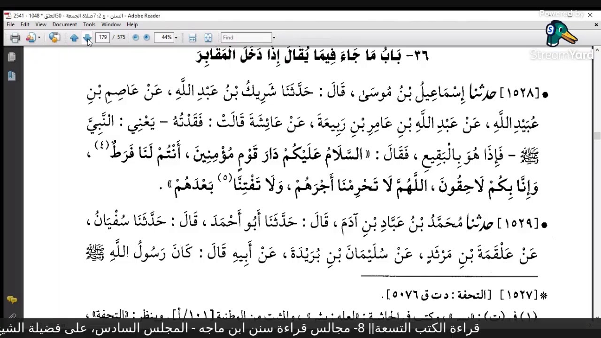Open the Pages panel in left sidebar
This screenshot has height=338, width=601.
click(12, 57)
